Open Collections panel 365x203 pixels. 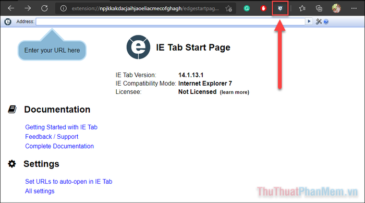coord(319,9)
